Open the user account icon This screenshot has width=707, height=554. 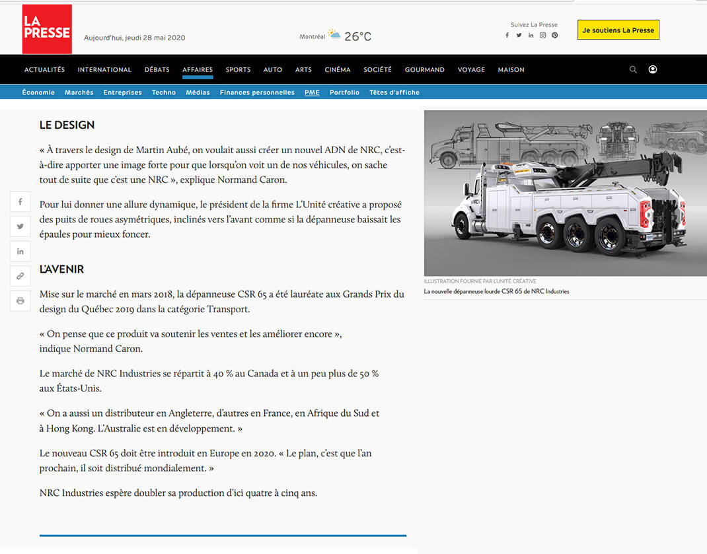coord(652,69)
